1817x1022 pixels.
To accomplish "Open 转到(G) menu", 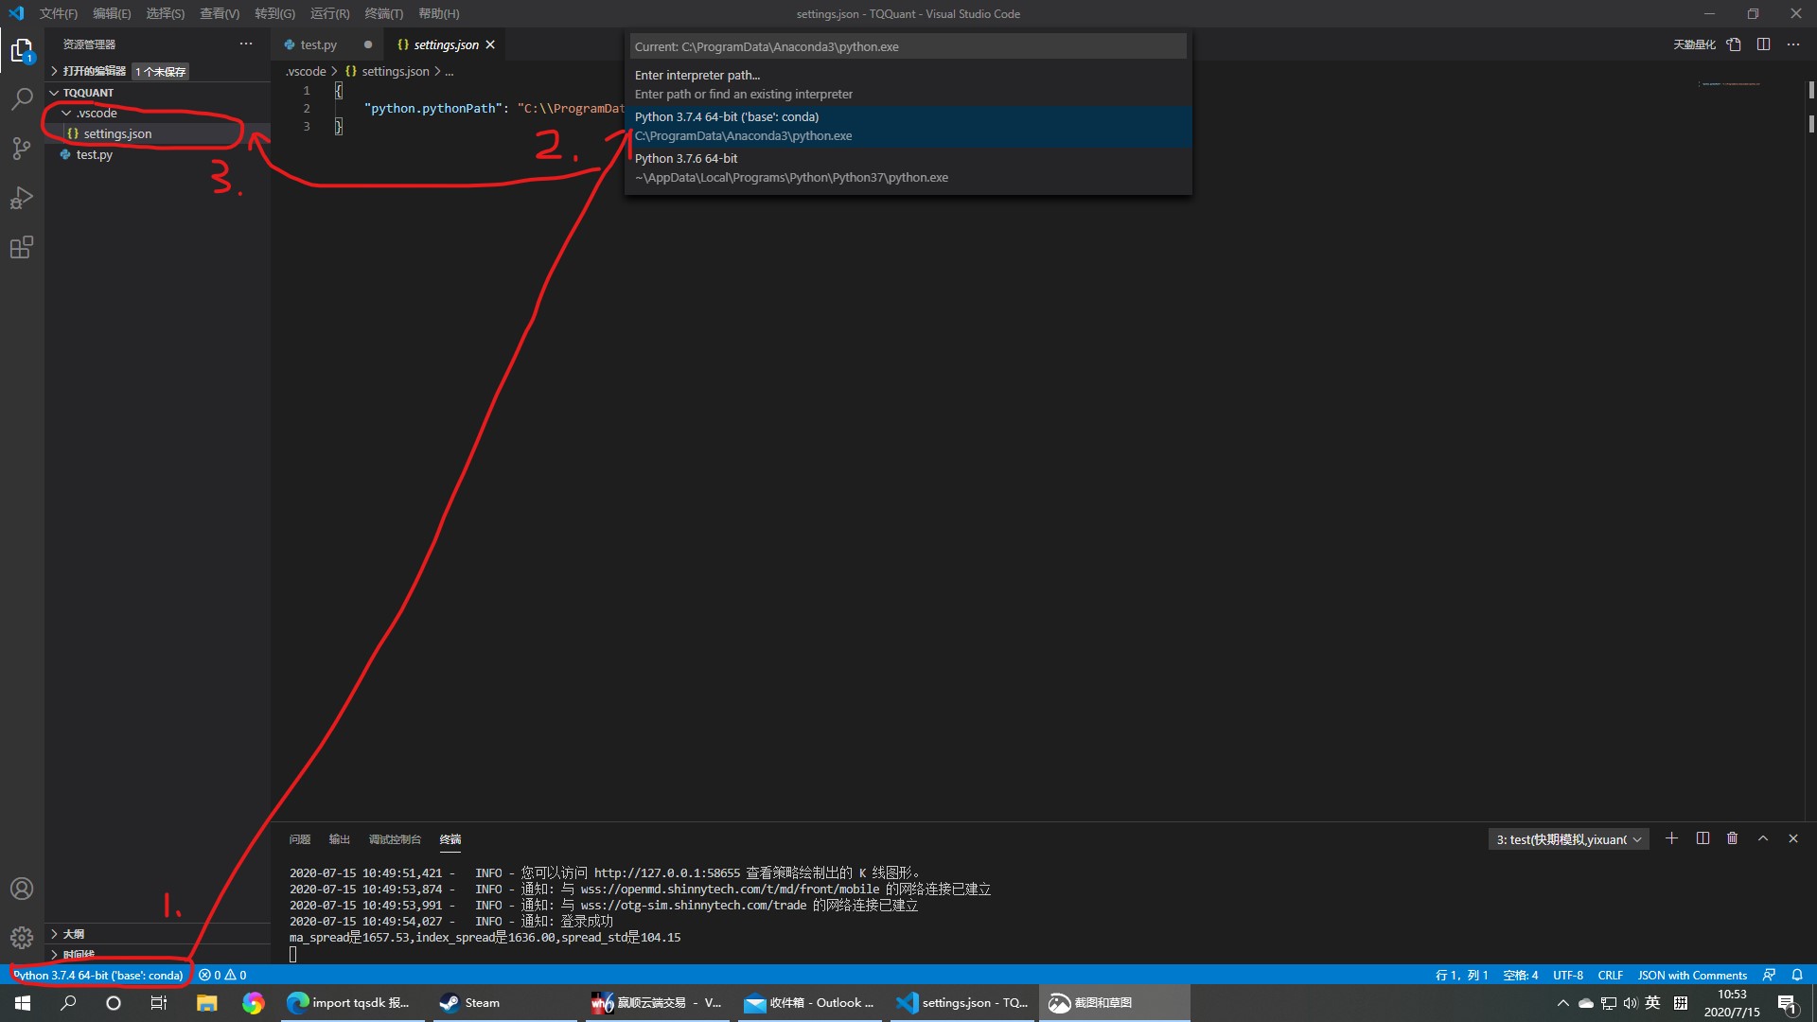I will tap(274, 13).
